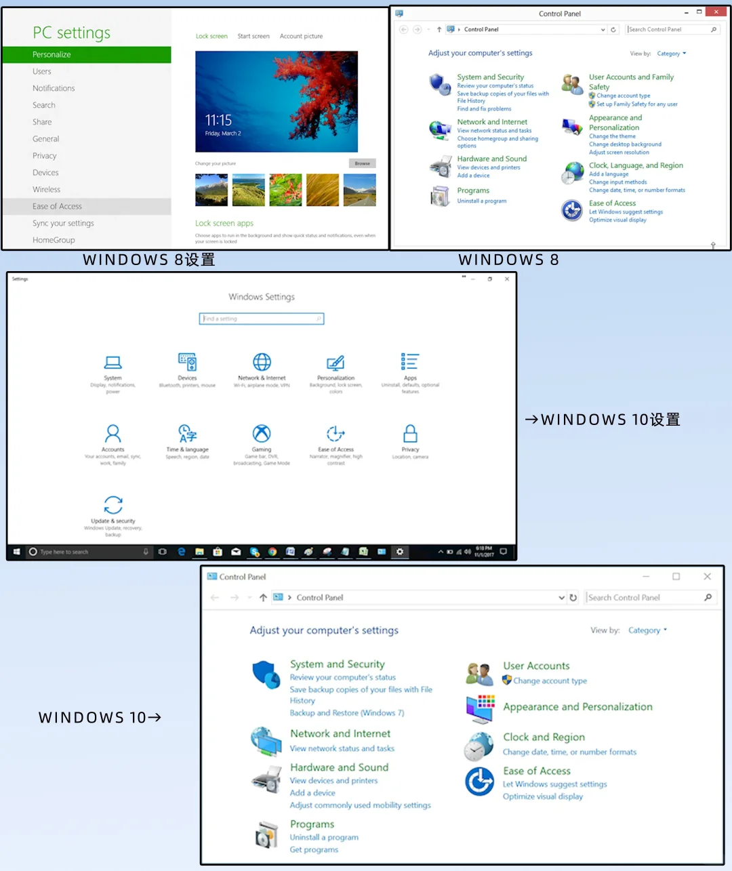
Task: Click System and Security shield icon, Windows 10 Control Panel
Action: pyautogui.click(x=266, y=674)
